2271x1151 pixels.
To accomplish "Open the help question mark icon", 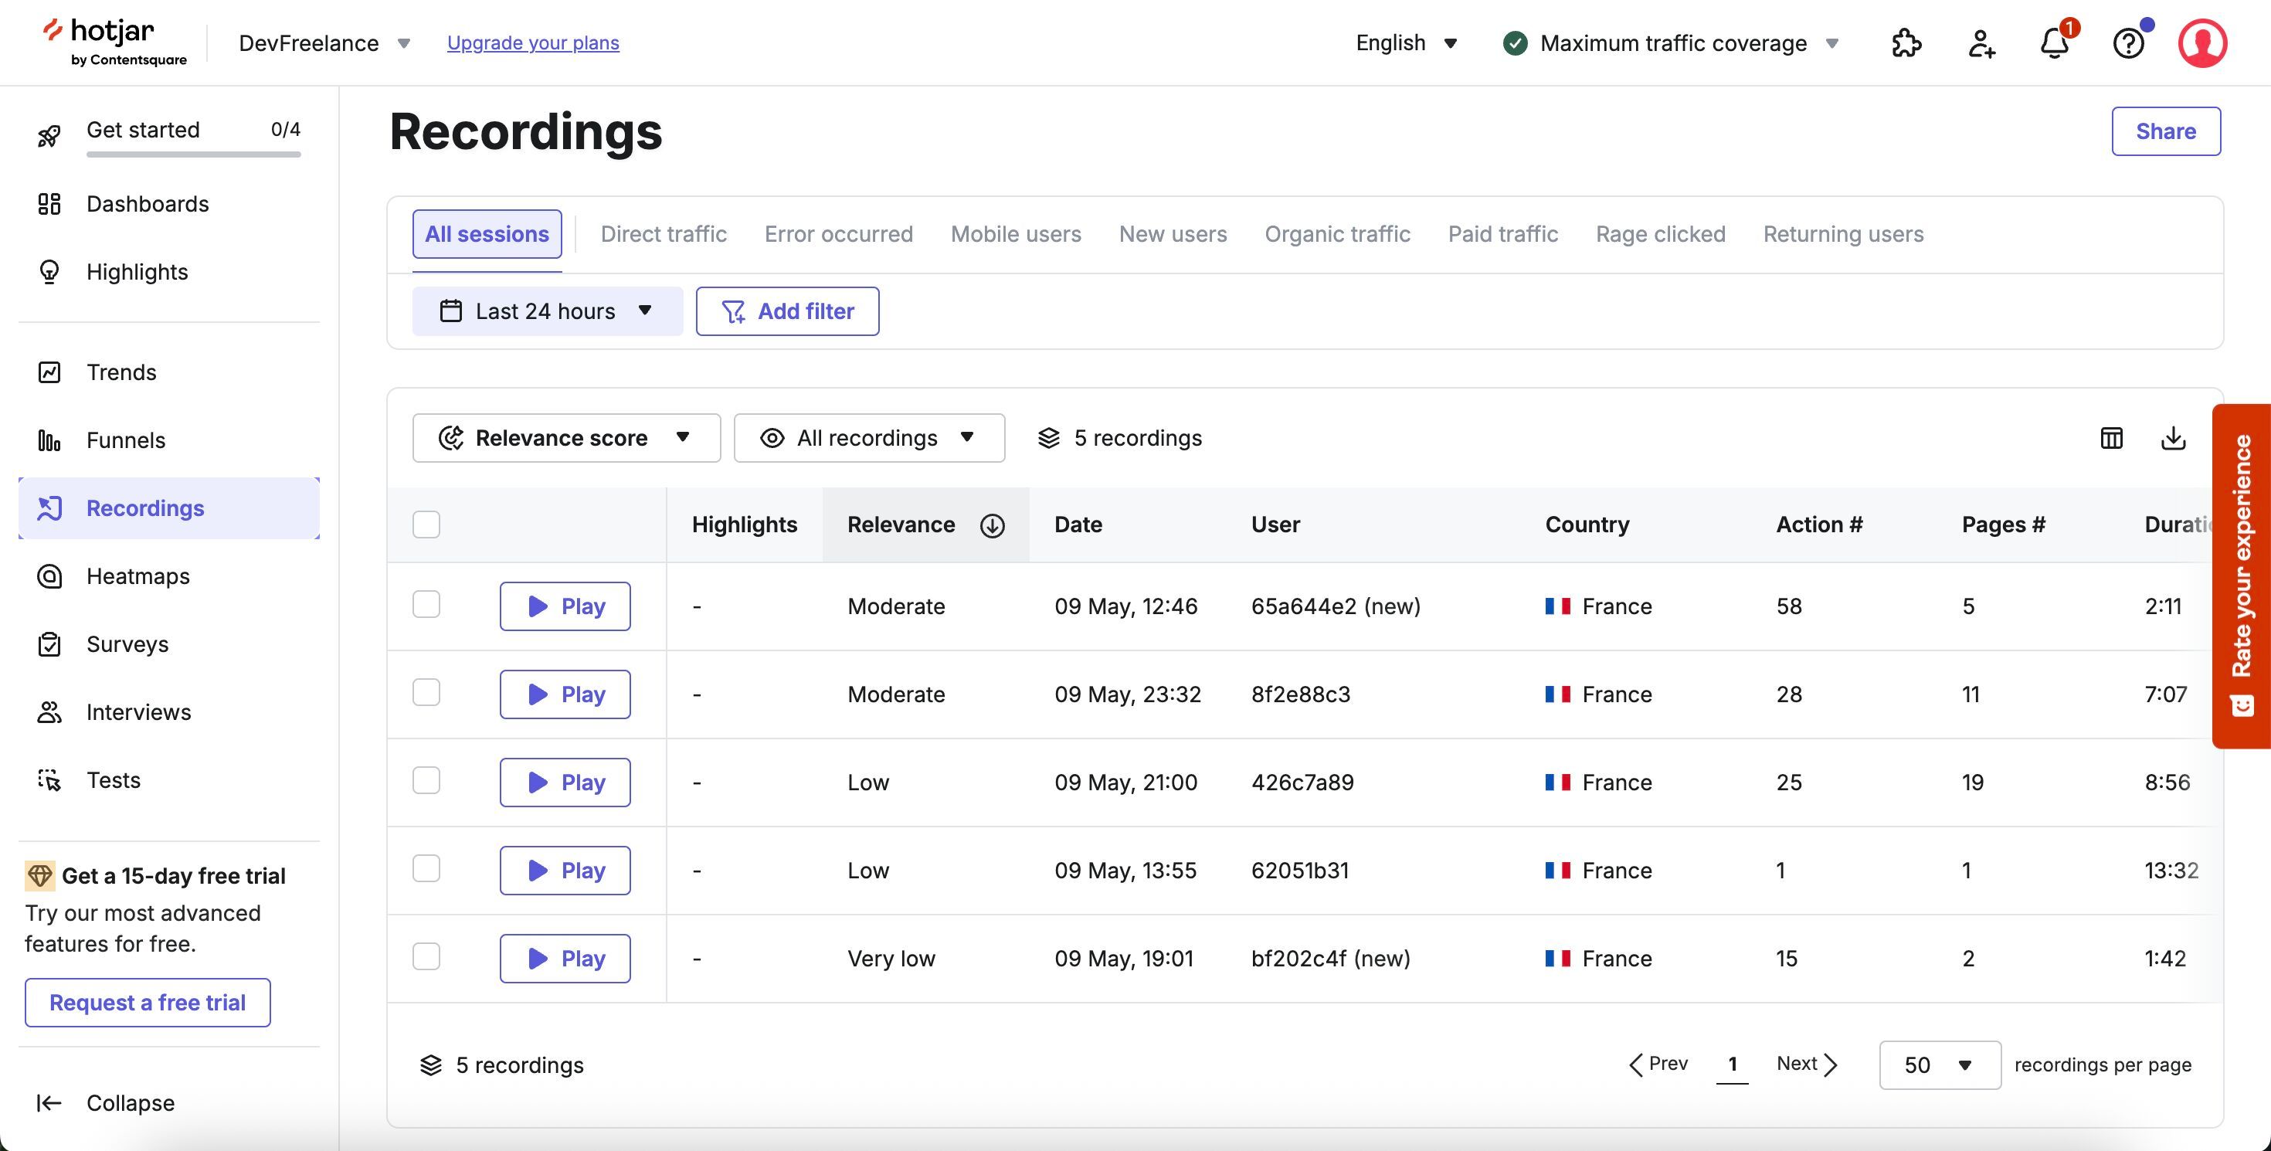I will point(2128,43).
